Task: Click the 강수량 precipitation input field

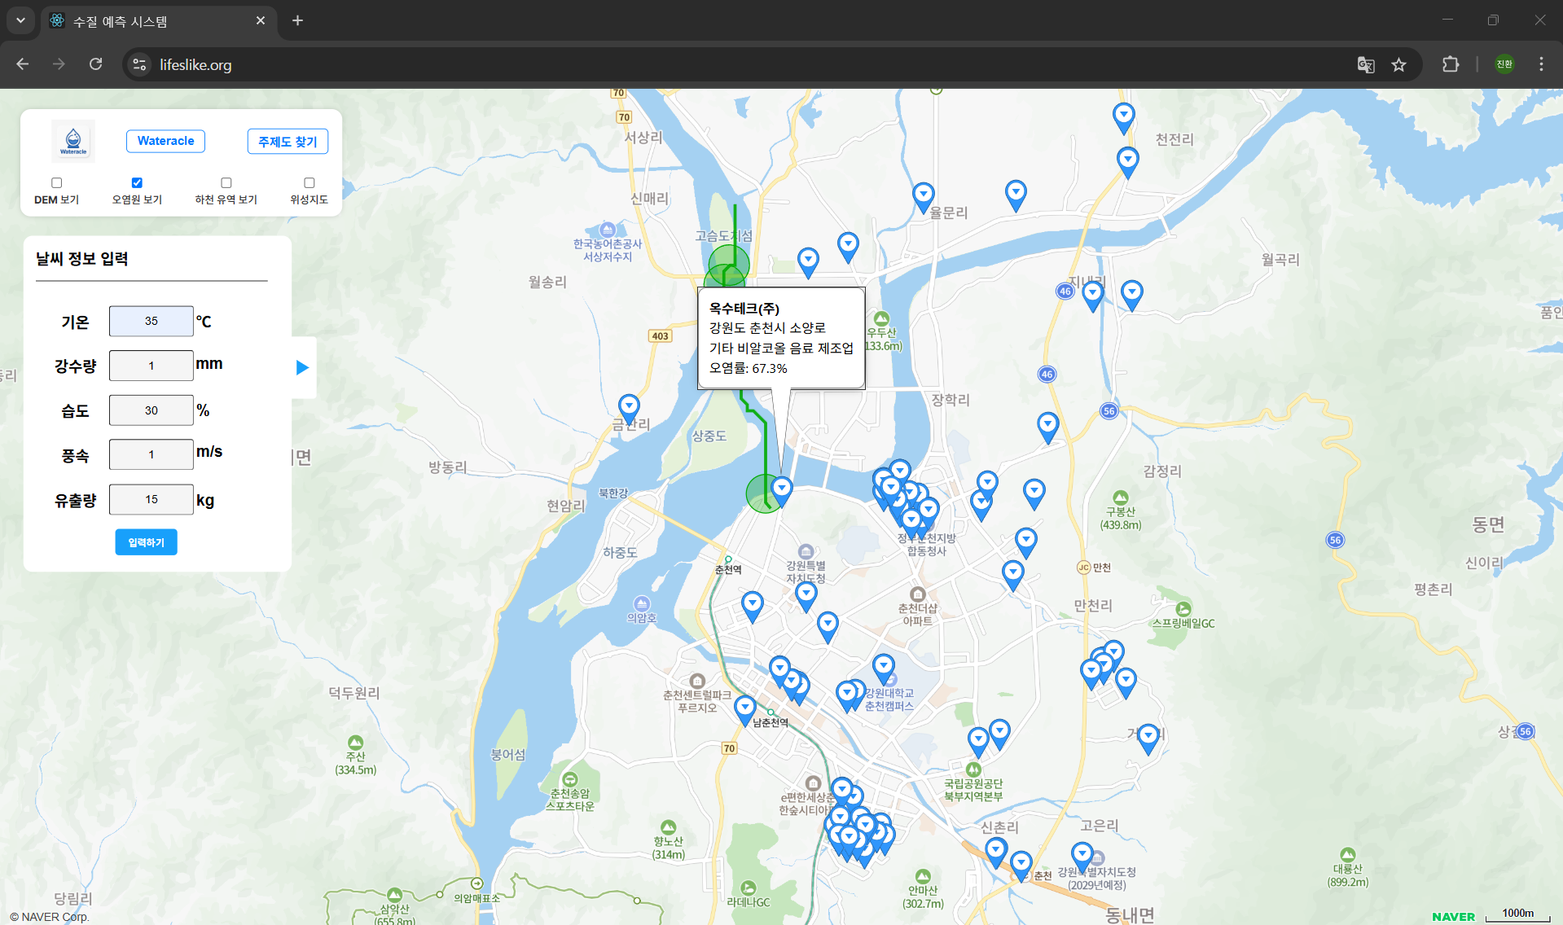Action: pyautogui.click(x=151, y=366)
